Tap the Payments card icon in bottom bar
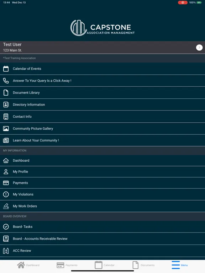205x273 pixels. (60, 265)
